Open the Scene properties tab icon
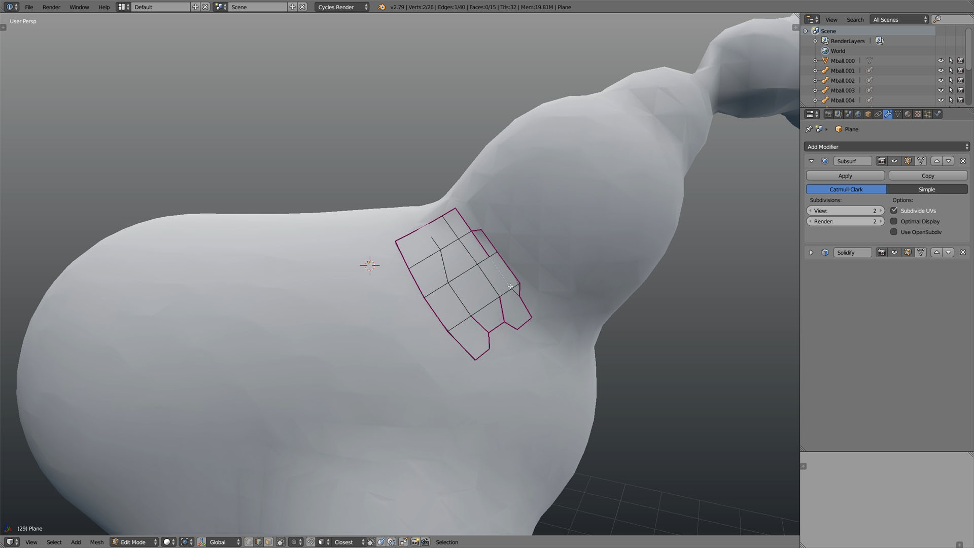This screenshot has width=974, height=548. coord(848,114)
